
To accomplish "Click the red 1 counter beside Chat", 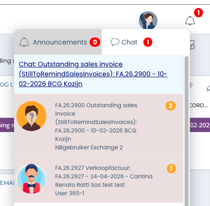I will (x=148, y=42).
